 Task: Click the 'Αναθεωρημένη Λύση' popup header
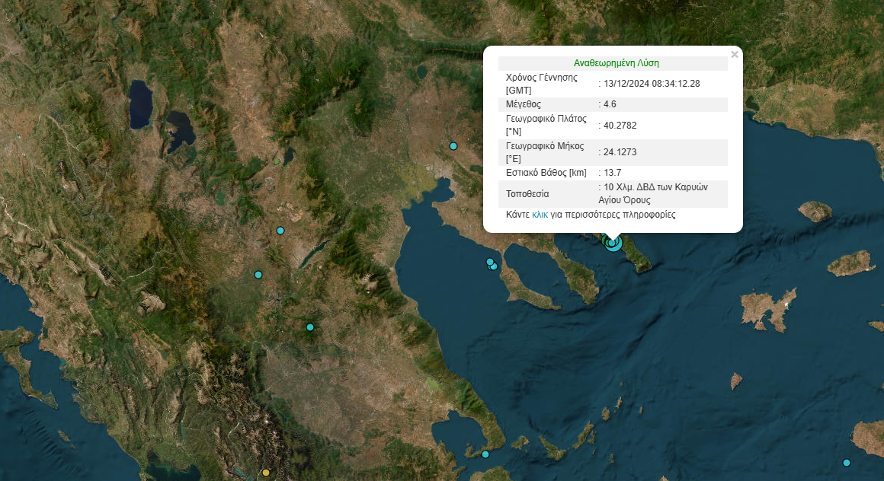tap(616, 63)
